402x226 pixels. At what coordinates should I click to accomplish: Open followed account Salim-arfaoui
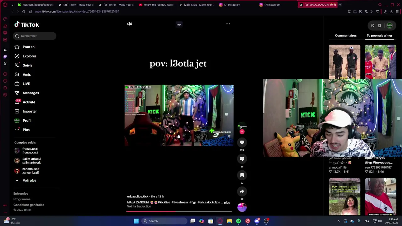[31, 161]
